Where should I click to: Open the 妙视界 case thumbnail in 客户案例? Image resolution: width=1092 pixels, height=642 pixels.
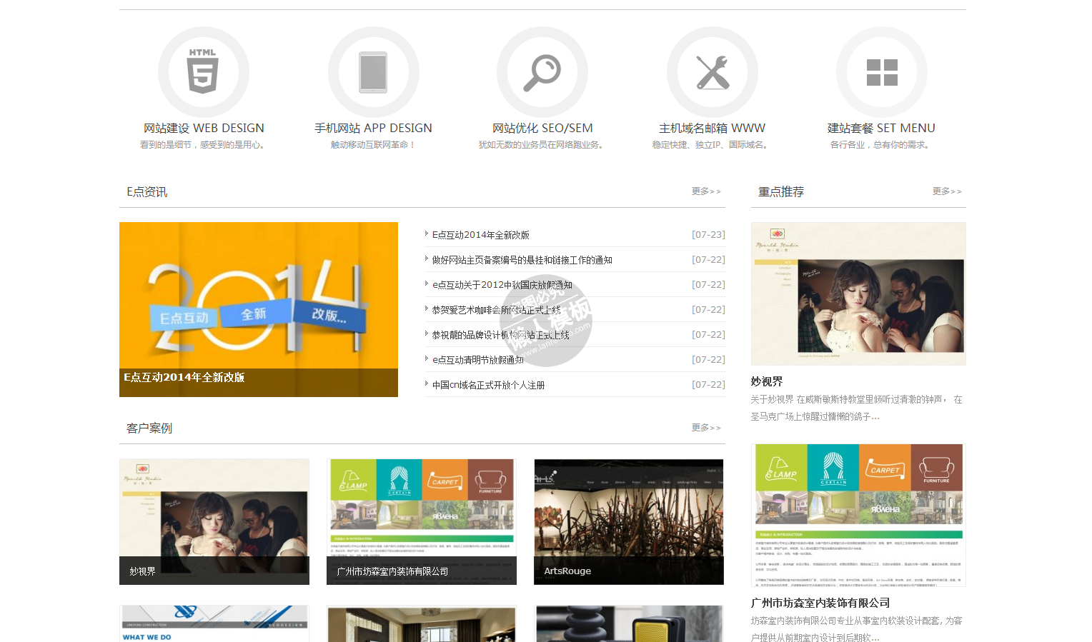[214, 521]
